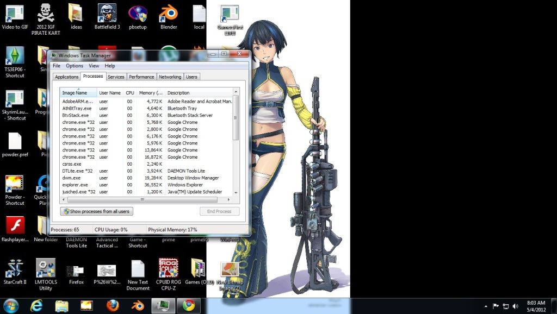
Task: Open the Action Center flag icon
Action: [x=496, y=306]
